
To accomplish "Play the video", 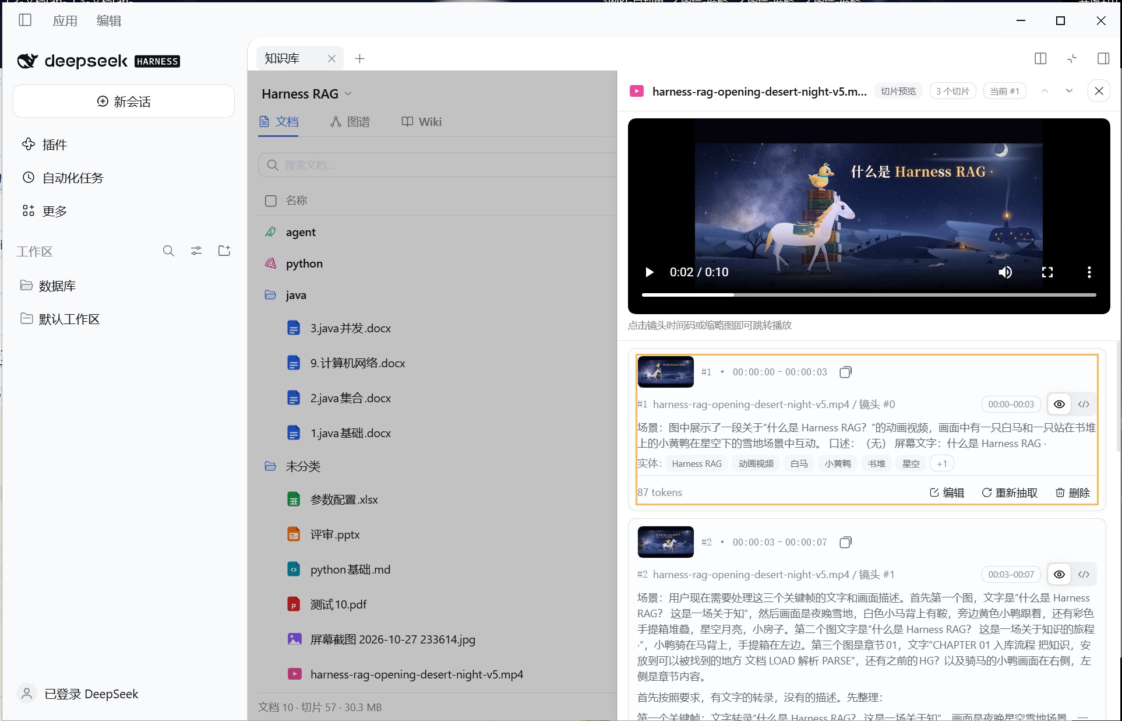I will (650, 272).
